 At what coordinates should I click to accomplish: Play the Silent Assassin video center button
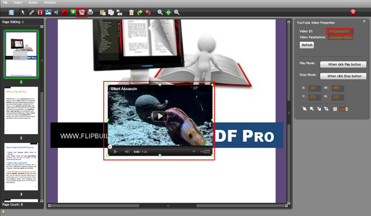(x=160, y=116)
